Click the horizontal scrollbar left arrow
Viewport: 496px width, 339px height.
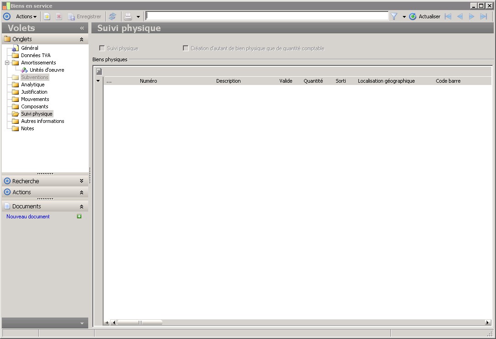(x=114, y=323)
